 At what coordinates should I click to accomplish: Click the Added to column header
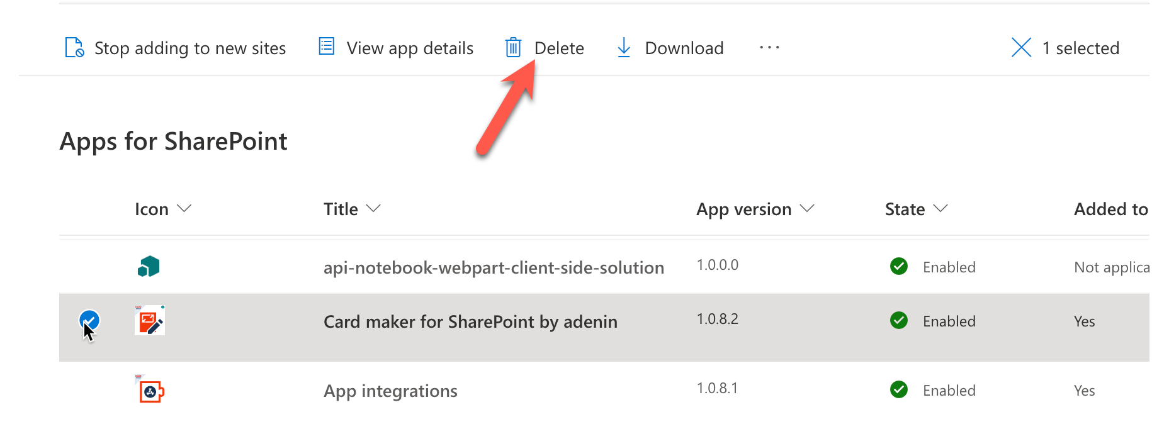[1110, 209]
